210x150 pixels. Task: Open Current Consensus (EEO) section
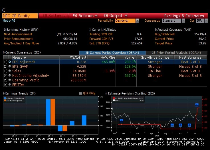point(22,52)
